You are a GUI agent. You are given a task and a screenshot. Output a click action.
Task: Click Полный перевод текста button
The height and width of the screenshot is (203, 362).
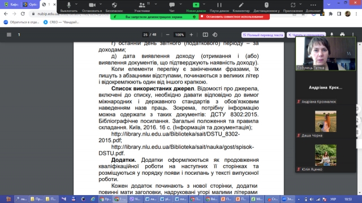tap(263, 35)
